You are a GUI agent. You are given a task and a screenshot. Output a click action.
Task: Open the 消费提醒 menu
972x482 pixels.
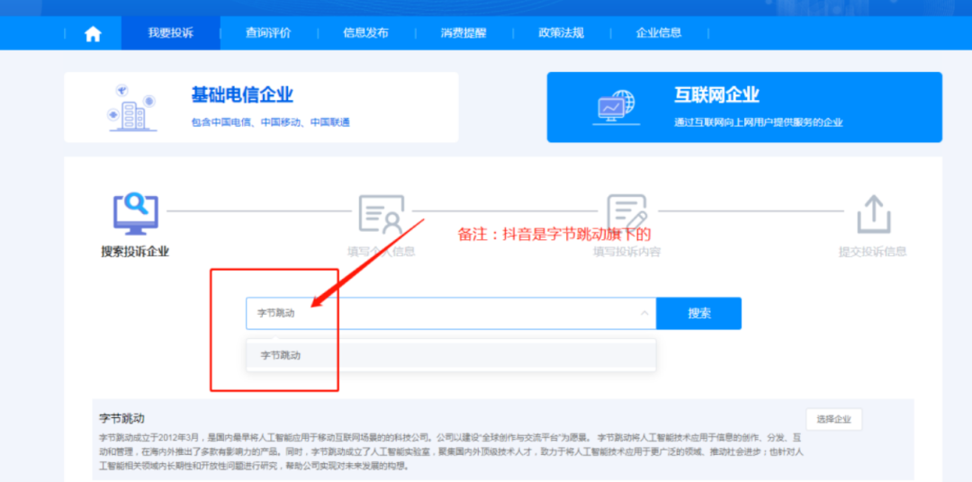point(463,33)
